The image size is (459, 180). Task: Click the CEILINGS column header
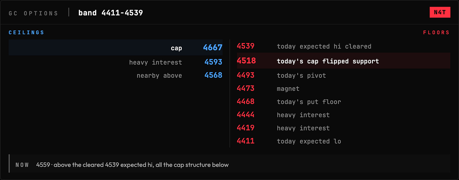(26, 33)
